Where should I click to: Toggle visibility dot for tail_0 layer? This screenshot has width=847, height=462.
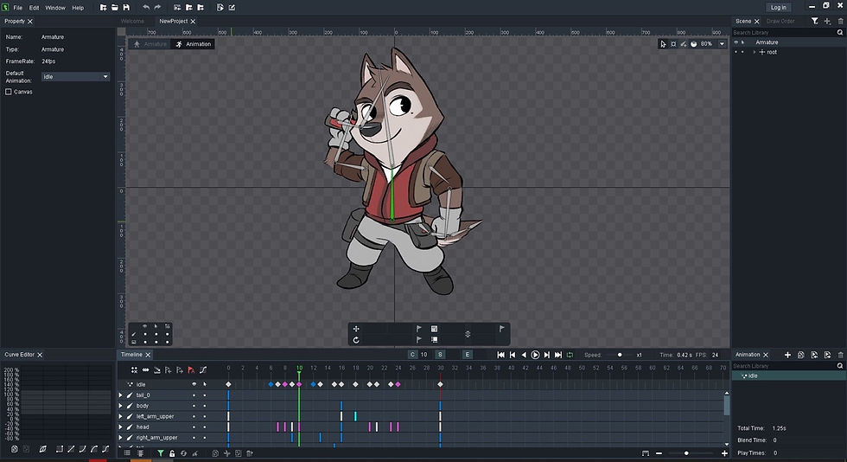(x=194, y=395)
